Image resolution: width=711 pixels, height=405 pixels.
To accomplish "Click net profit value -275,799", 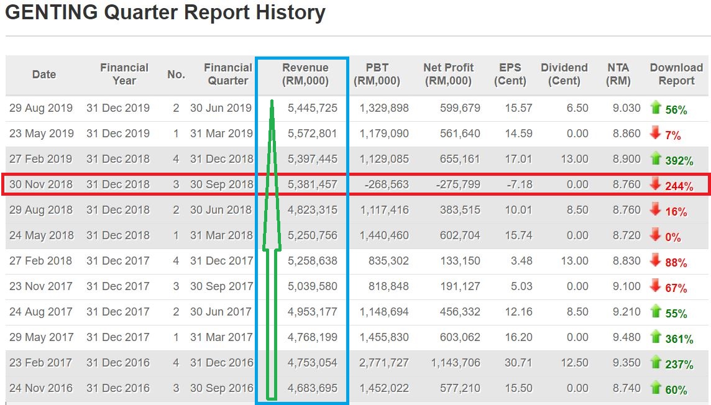I will click(x=458, y=184).
